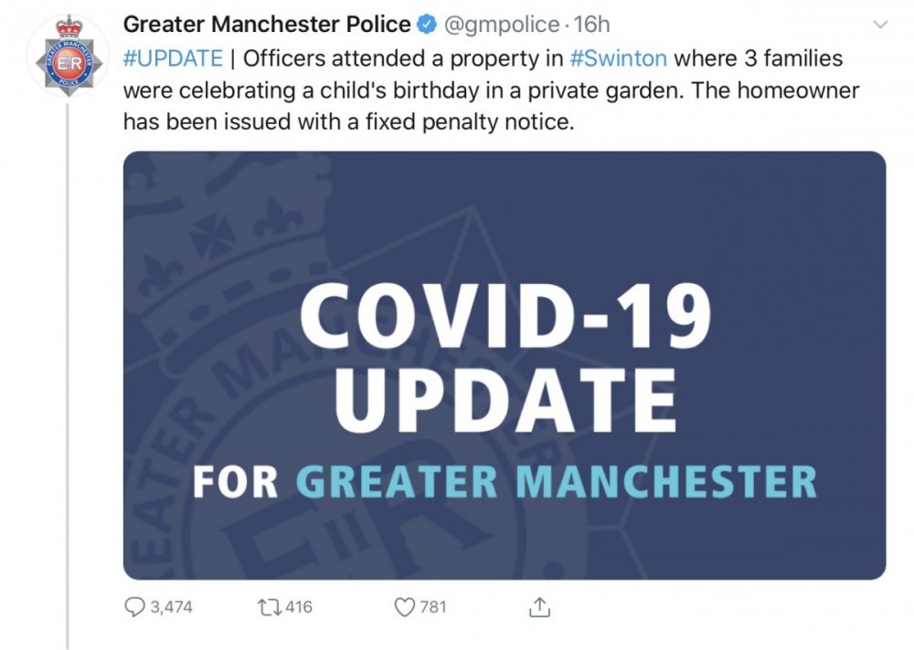Click the blue verified badge

[427, 23]
